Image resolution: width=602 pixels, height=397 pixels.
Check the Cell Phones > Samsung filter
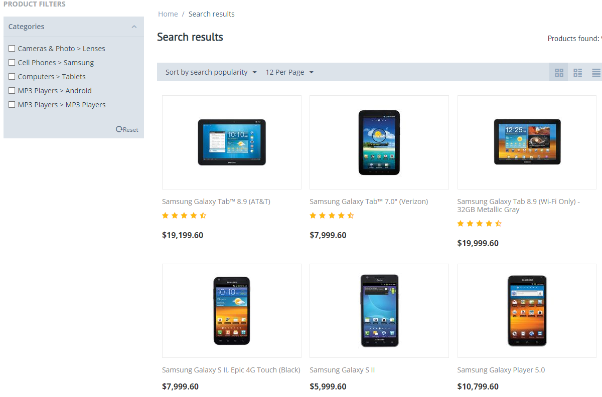pos(12,63)
